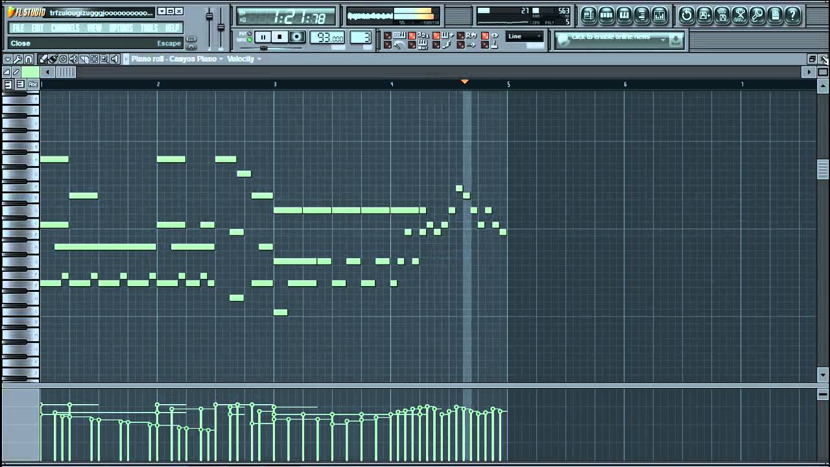This screenshot has width=830, height=467.
Task: Toggle loop recording R switch
Action: point(460,36)
